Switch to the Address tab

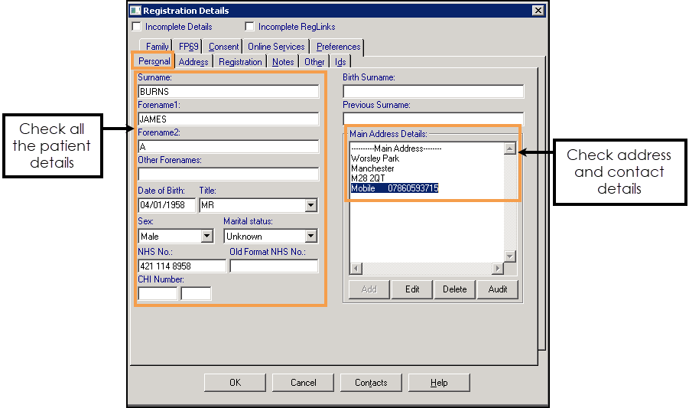(x=193, y=62)
